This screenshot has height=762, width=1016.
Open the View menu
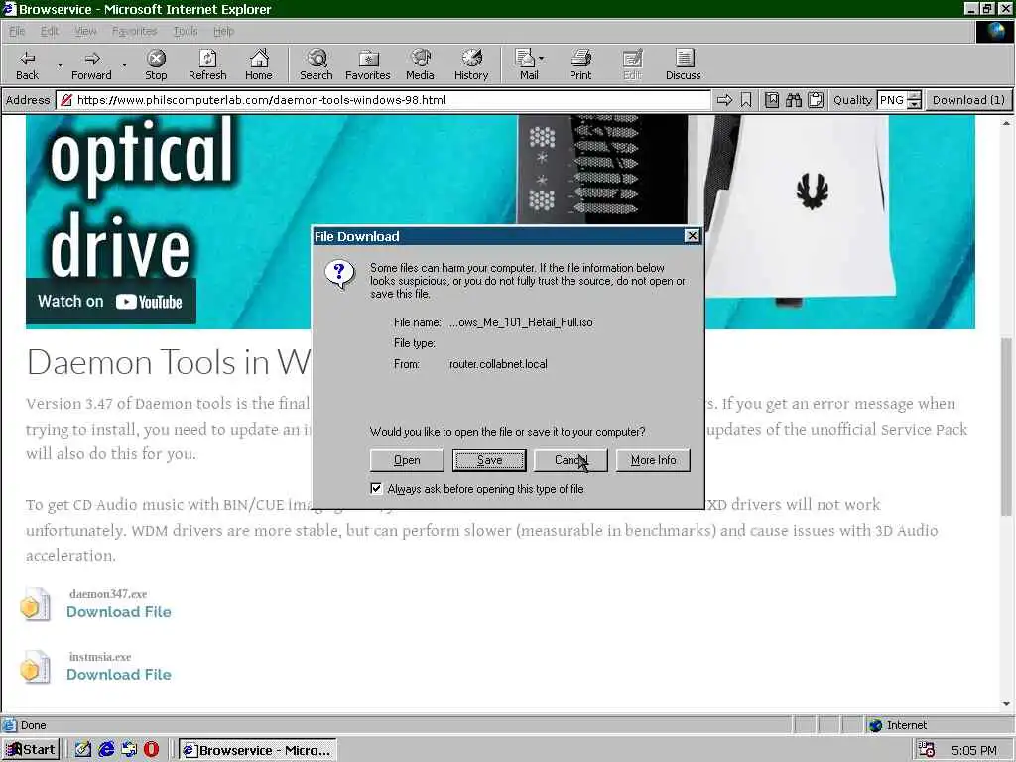(85, 31)
